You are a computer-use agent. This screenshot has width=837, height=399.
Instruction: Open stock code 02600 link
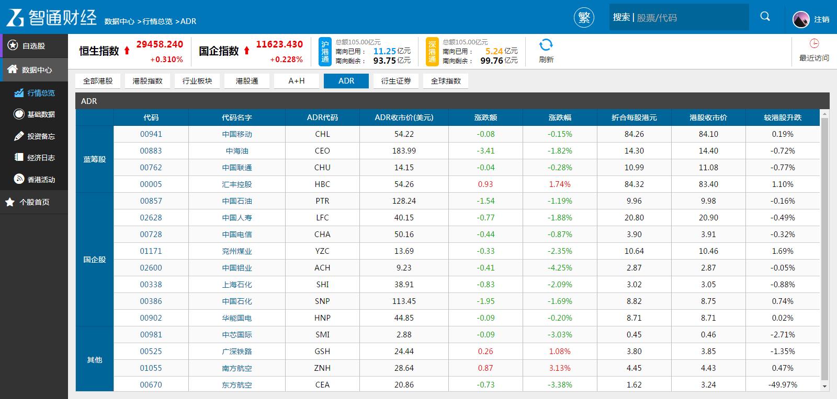151,268
